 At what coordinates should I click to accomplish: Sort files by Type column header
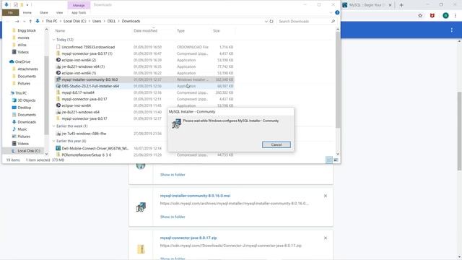[180, 30]
